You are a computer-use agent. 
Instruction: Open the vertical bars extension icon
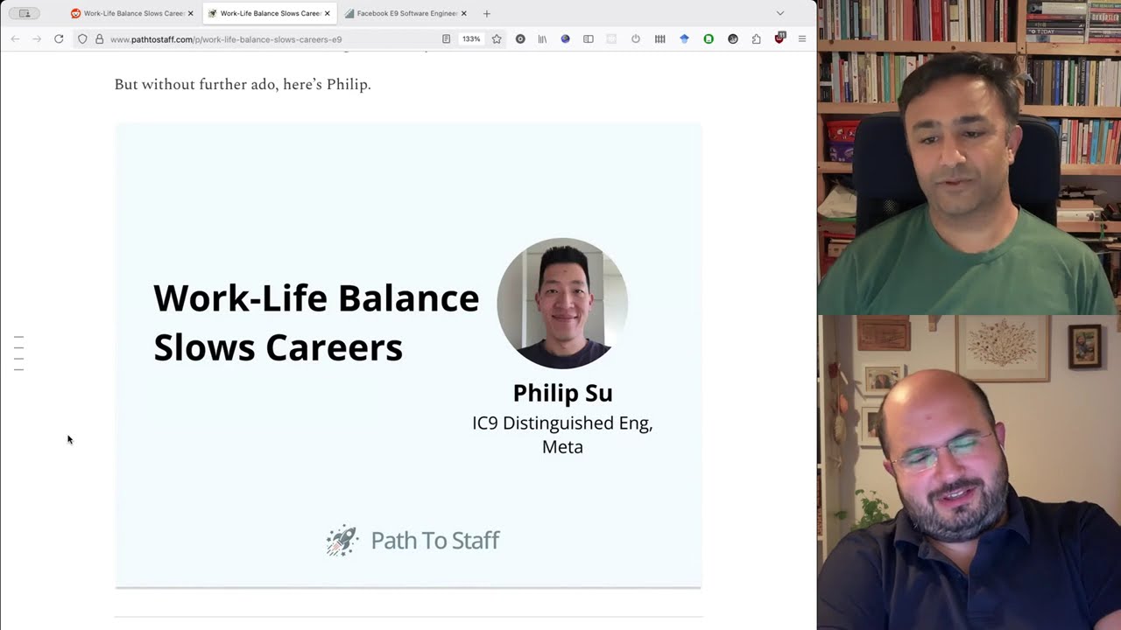659,39
